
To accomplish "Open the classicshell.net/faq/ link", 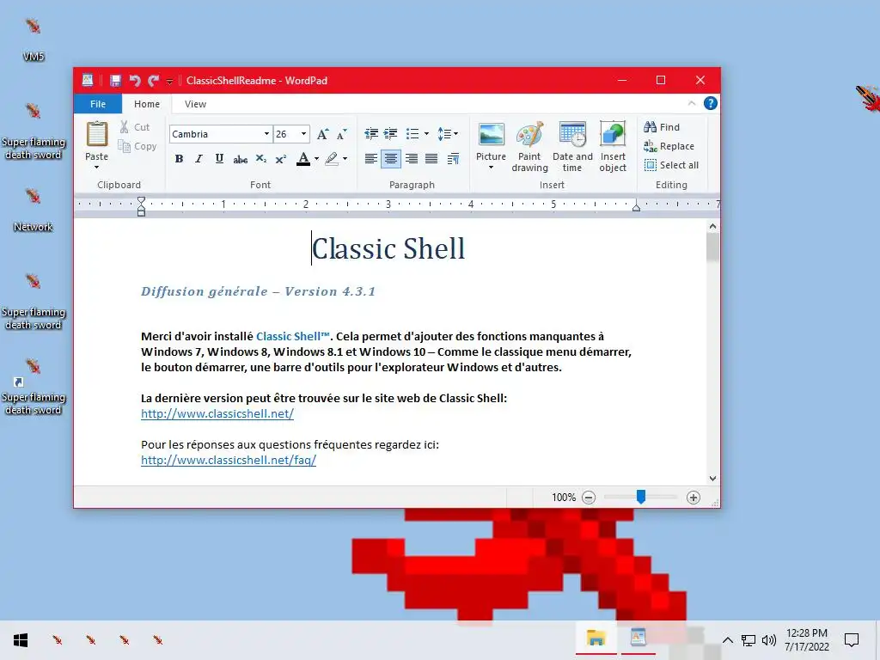I will pyautogui.click(x=229, y=461).
